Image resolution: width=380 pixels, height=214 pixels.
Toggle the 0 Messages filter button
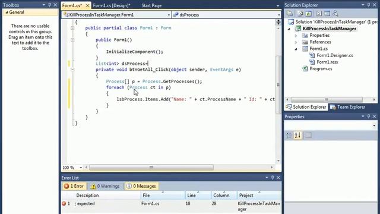click(141, 186)
